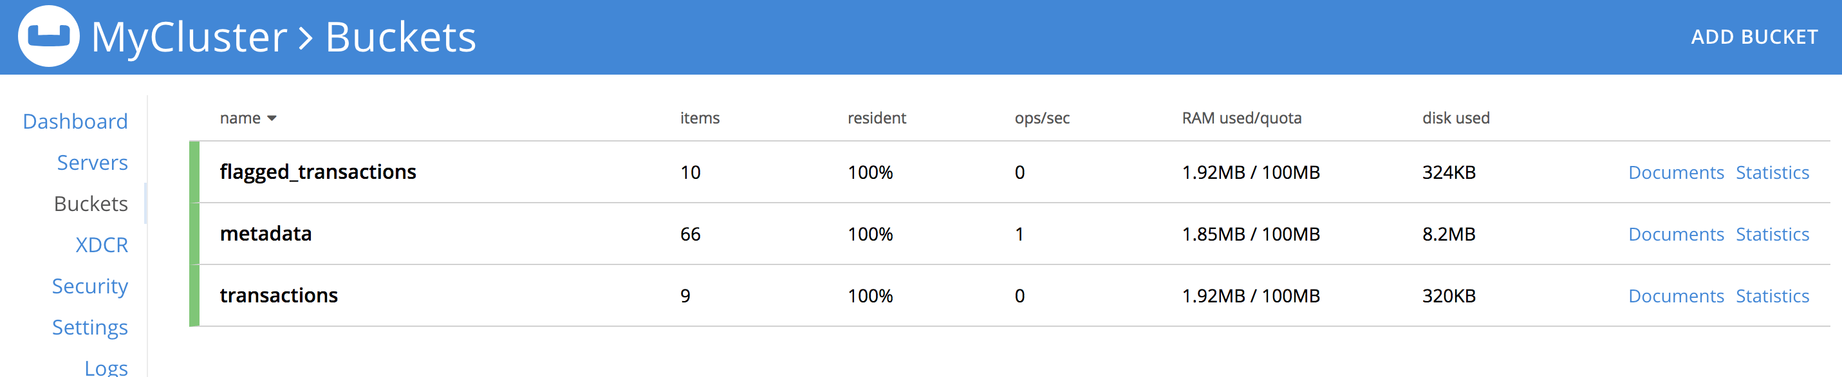
Task: Go to the Security section
Action: point(89,286)
